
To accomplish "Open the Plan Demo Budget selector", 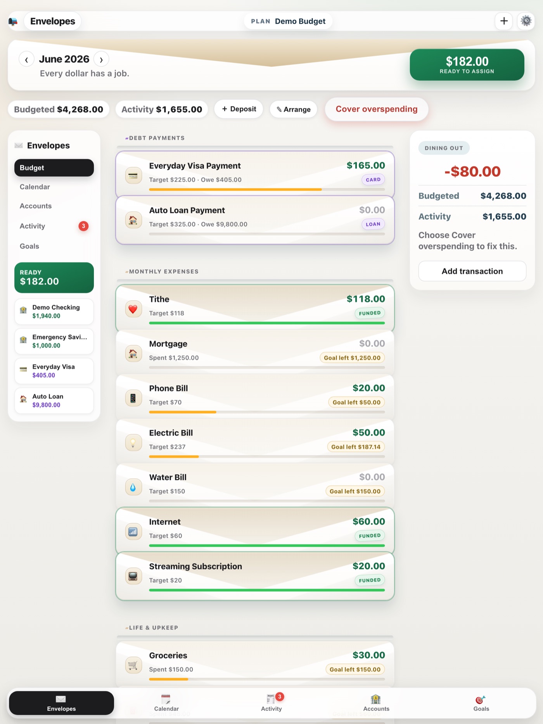I will click(288, 21).
